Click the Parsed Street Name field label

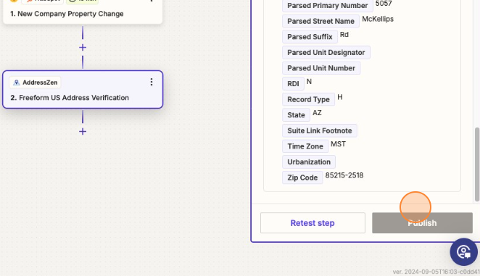click(x=320, y=21)
